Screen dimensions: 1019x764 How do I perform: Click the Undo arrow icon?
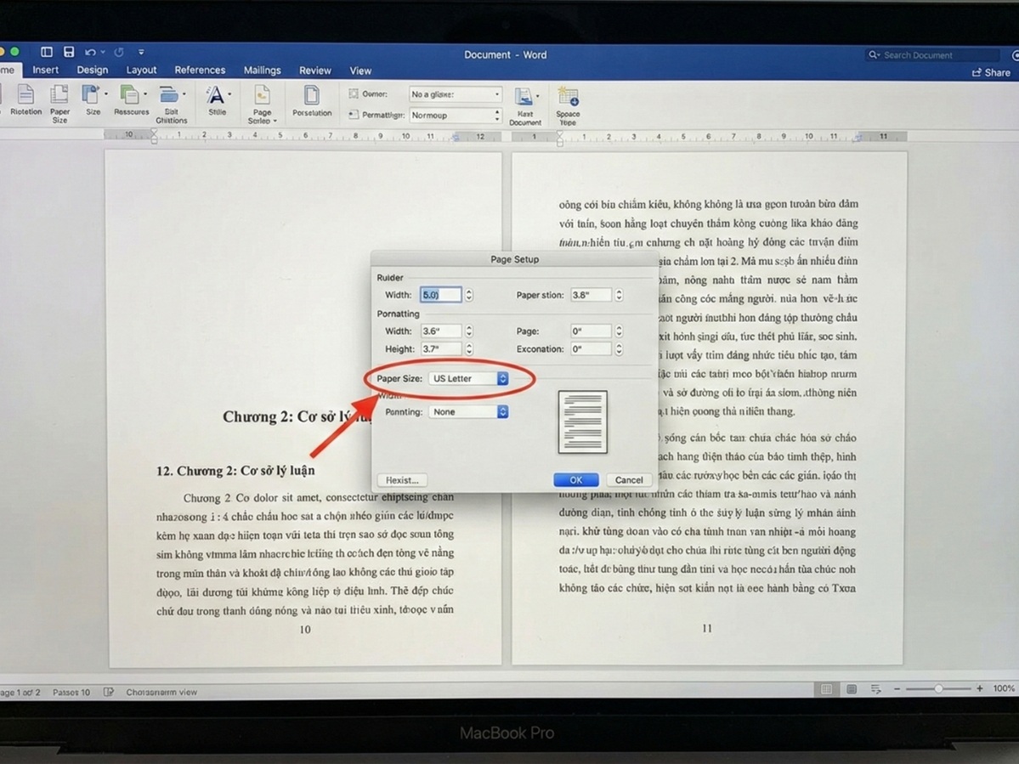90,52
